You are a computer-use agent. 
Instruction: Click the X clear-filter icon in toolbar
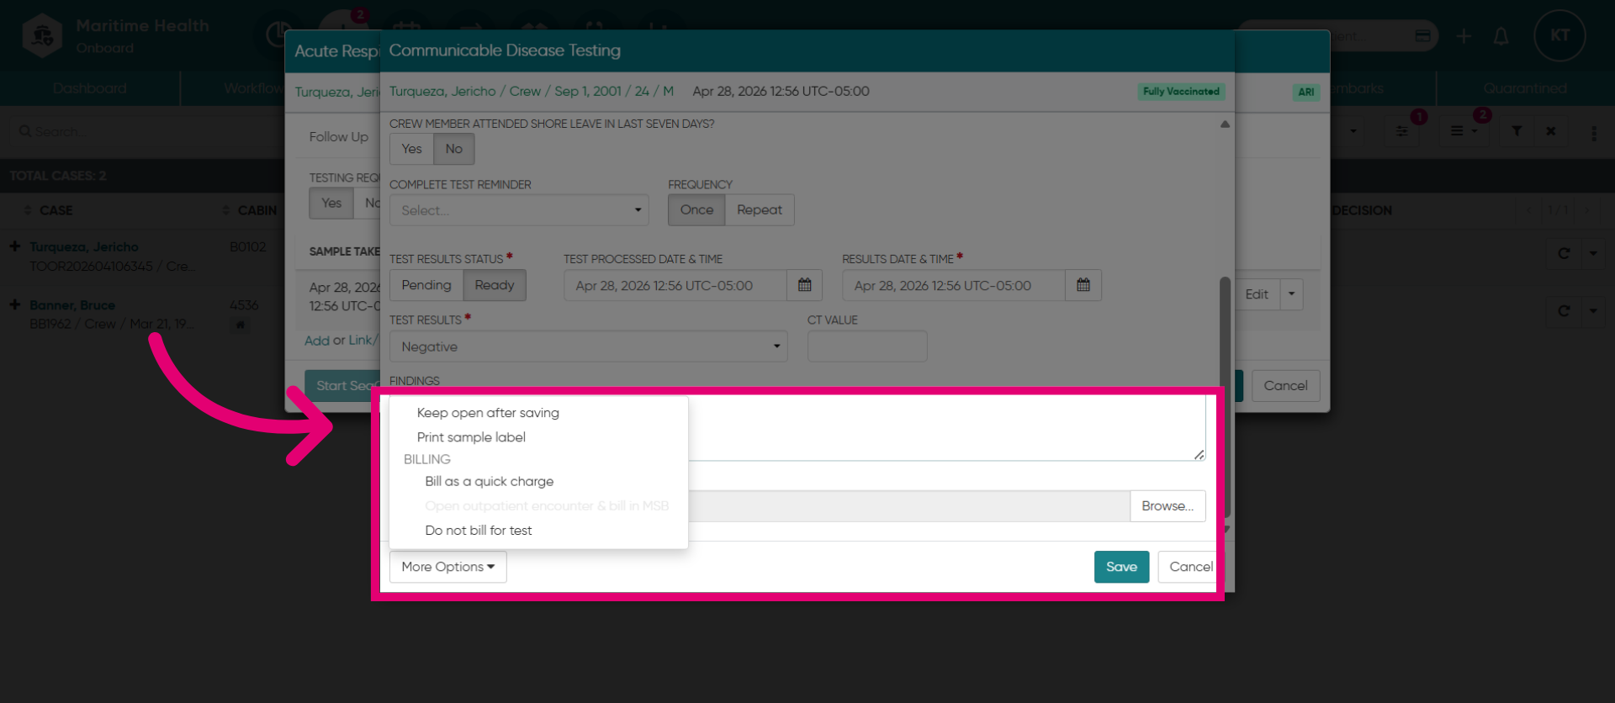click(x=1551, y=131)
